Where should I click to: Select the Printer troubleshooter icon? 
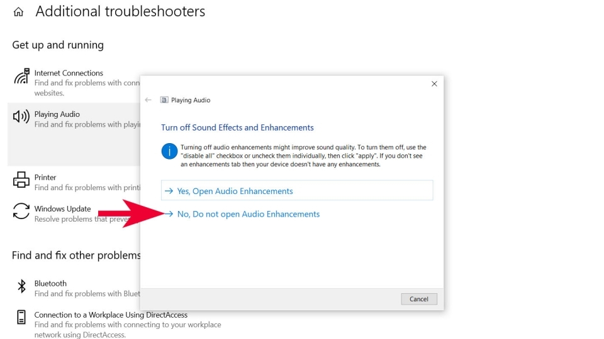click(21, 180)
